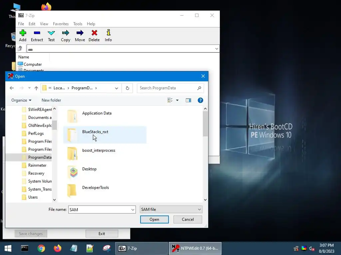Go up one folder level in 7-Zip
Viewport: 341px width, 255px height.
click(20, 48)
